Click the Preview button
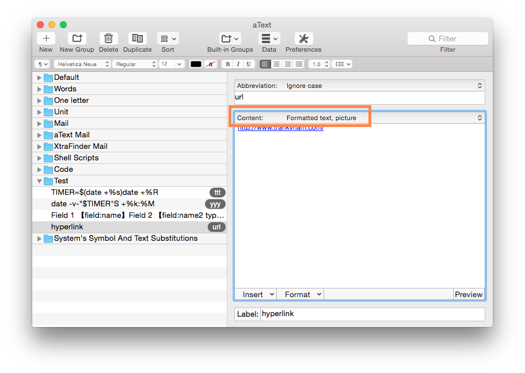525x373 pixels. [469, 294]
